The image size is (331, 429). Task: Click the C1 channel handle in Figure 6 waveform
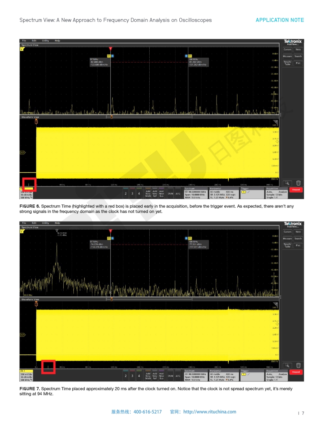pos(23,152)
